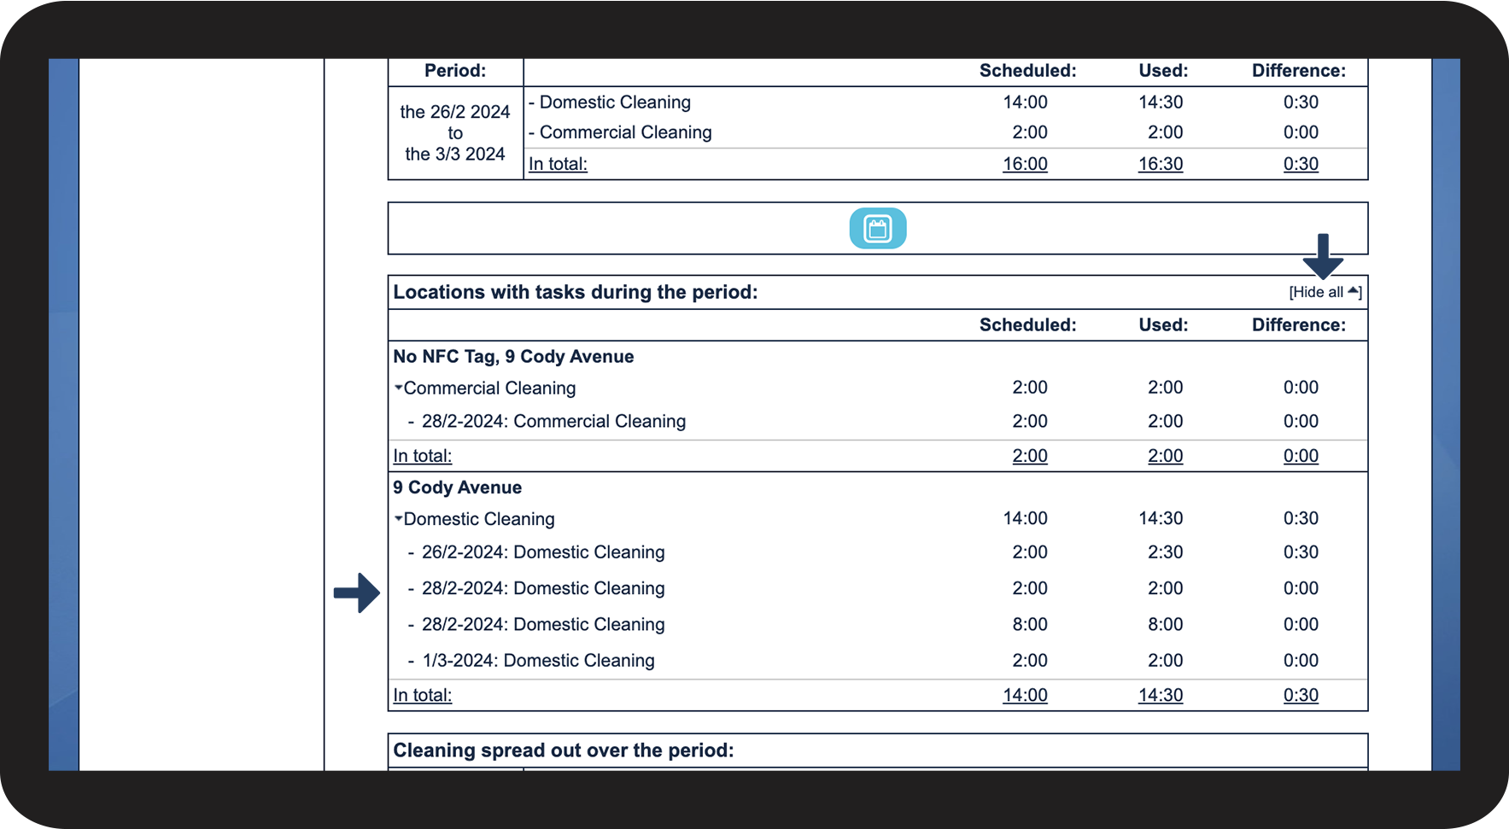1509x829 pixels.
Task: Select the 9 Cody Avenue location heading
Action: coord(457,487)
